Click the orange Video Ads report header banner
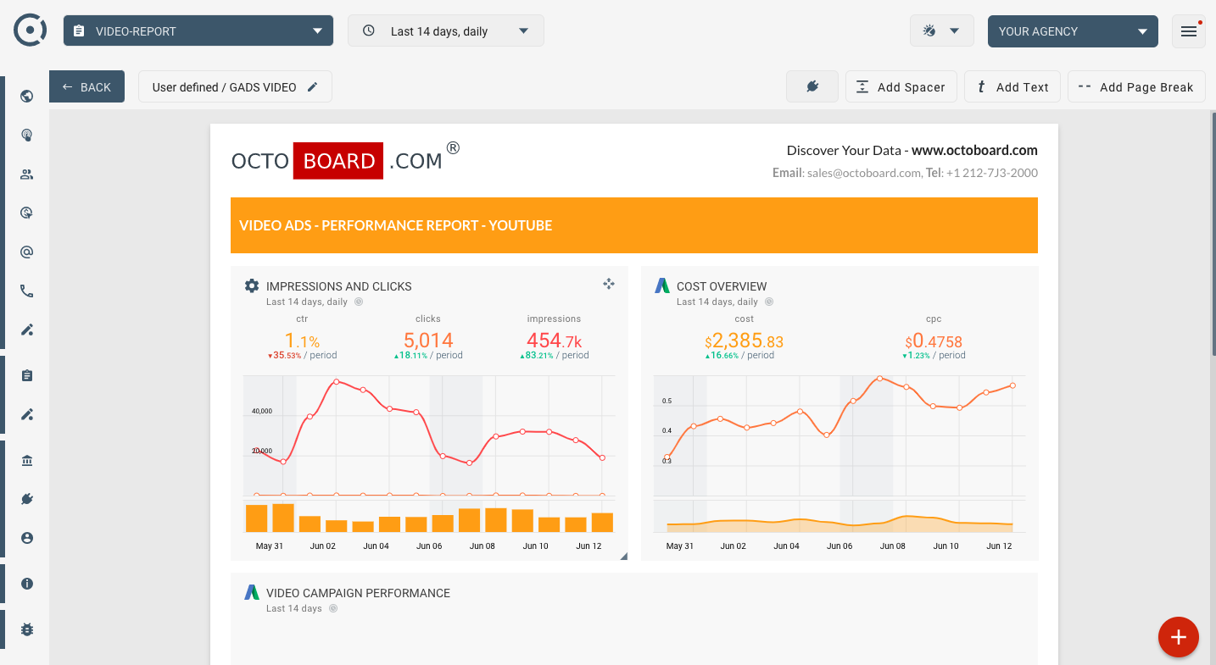 point(634,225)
